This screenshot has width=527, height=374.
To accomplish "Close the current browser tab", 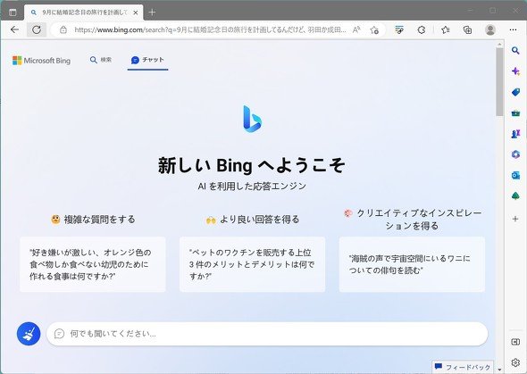I will tap(136, 12).
